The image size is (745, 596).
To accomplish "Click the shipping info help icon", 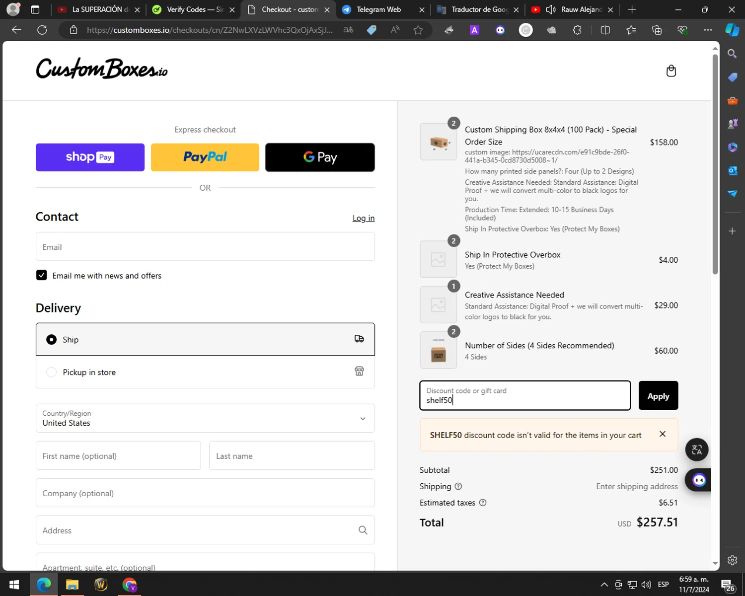I will point(458,486).
